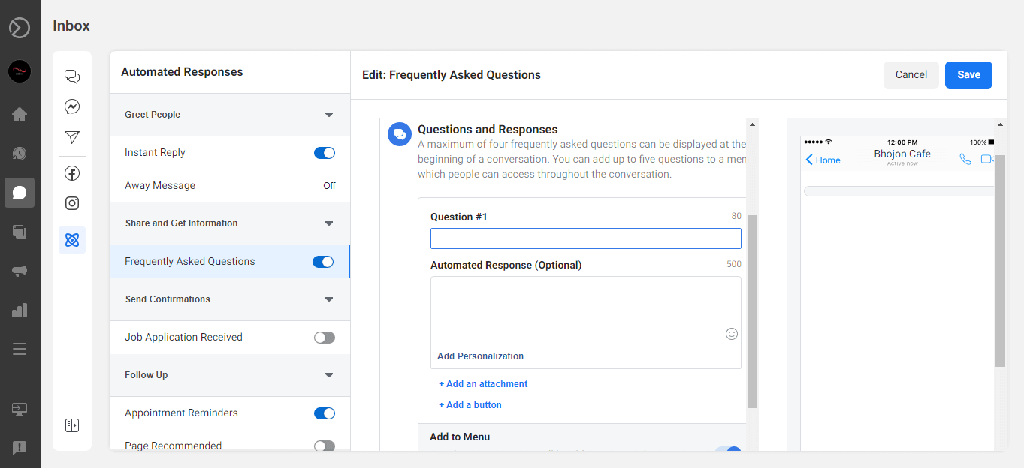
Task: Enable Job Application Received
Action: [x=324, y=337]
